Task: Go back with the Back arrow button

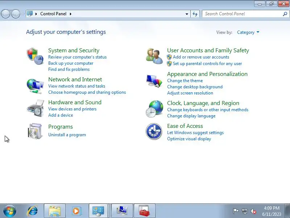Action: click(x=6, y=14)
